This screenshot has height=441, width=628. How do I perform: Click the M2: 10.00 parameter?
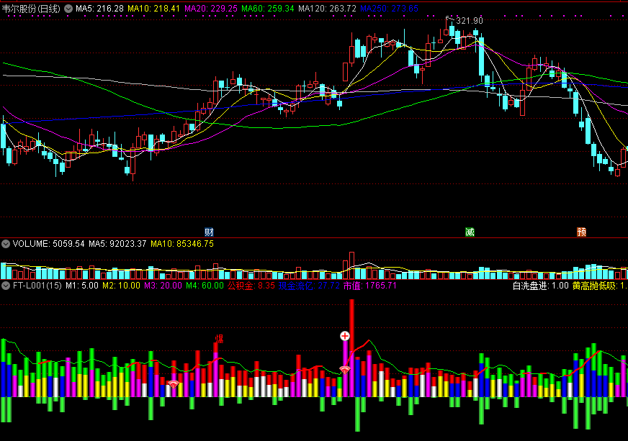pyautogui.click(x=122, y=286)
